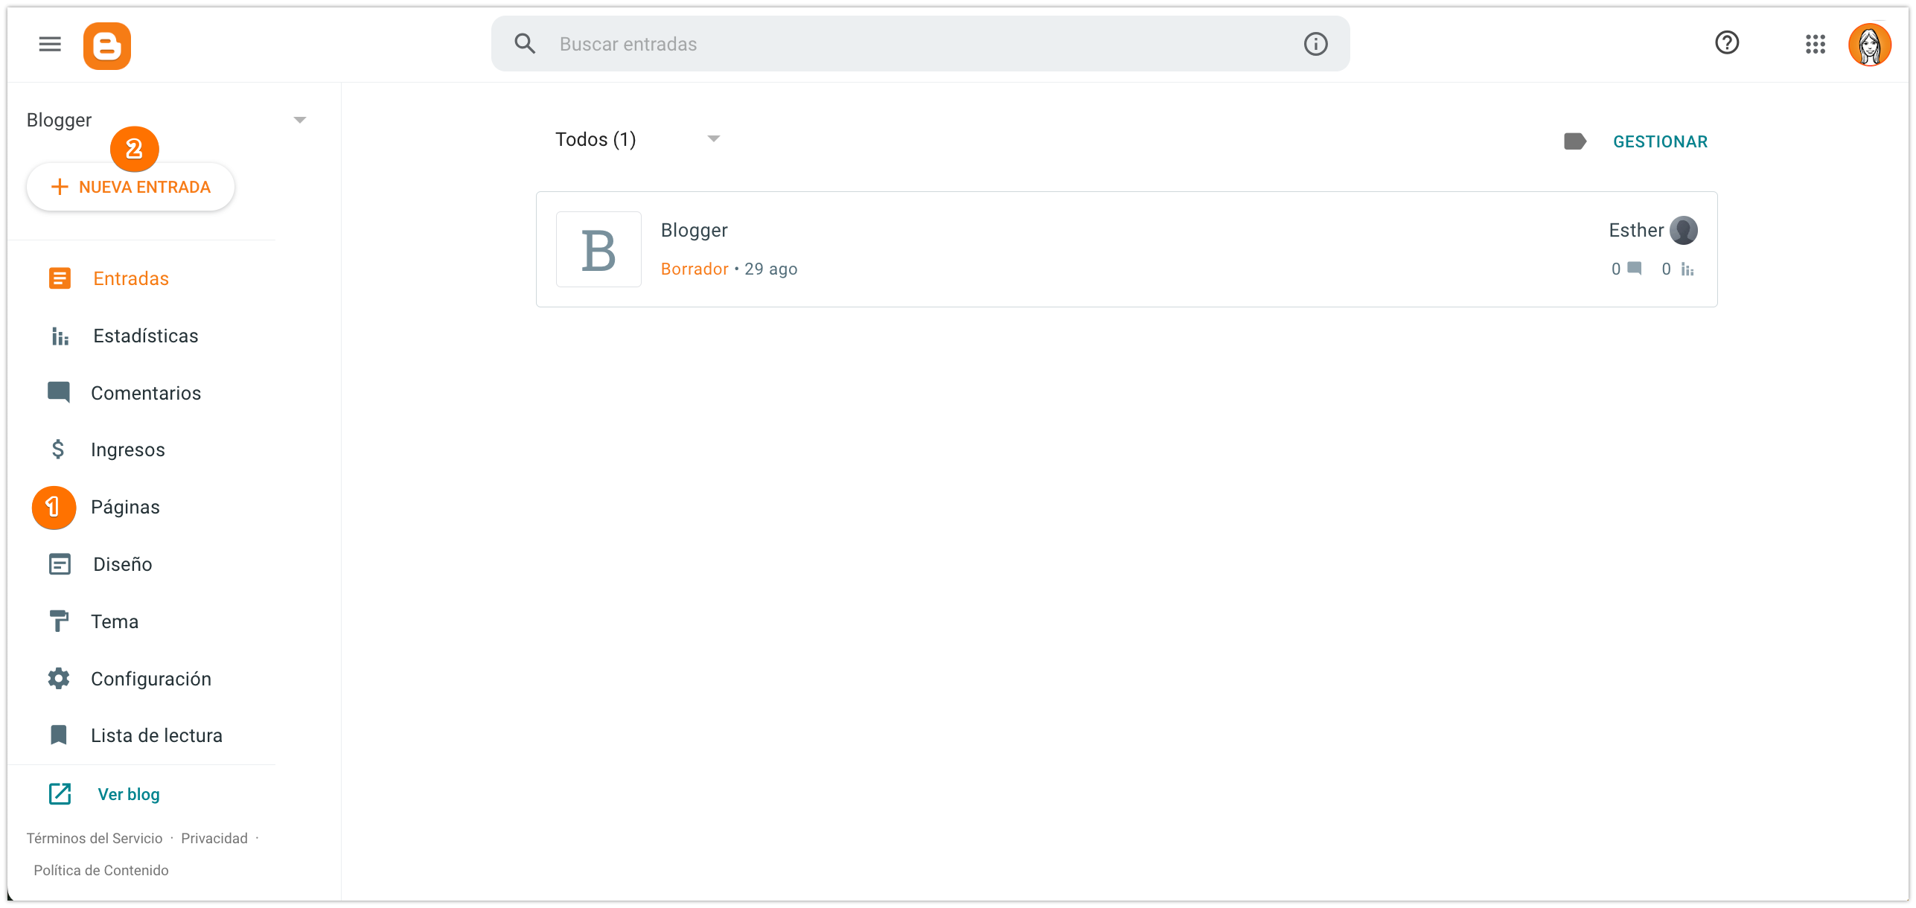Click the post statistics bar icon

tap(1687, 269)
